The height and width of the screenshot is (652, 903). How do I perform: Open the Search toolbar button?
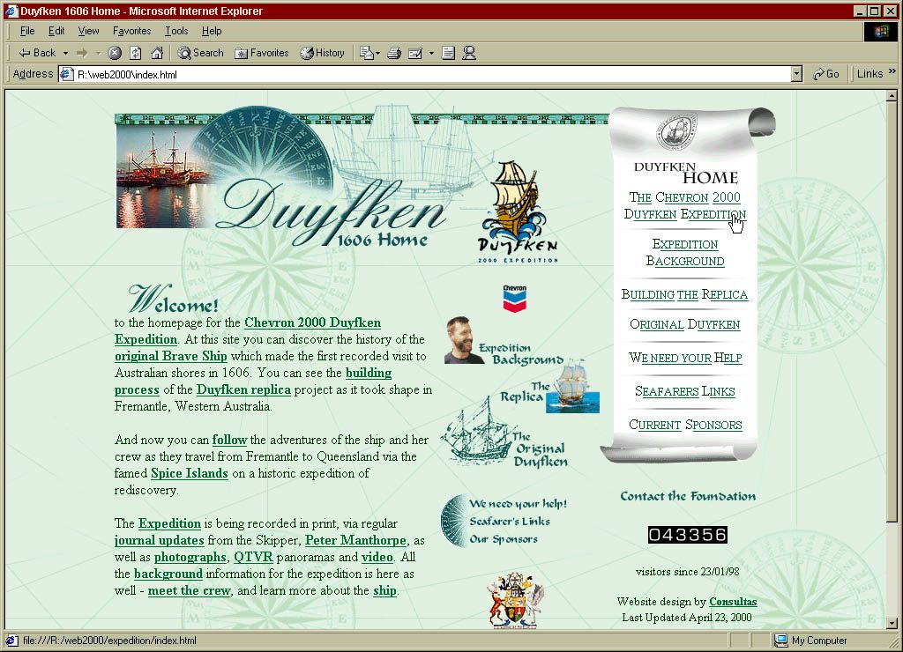point(200,53)
